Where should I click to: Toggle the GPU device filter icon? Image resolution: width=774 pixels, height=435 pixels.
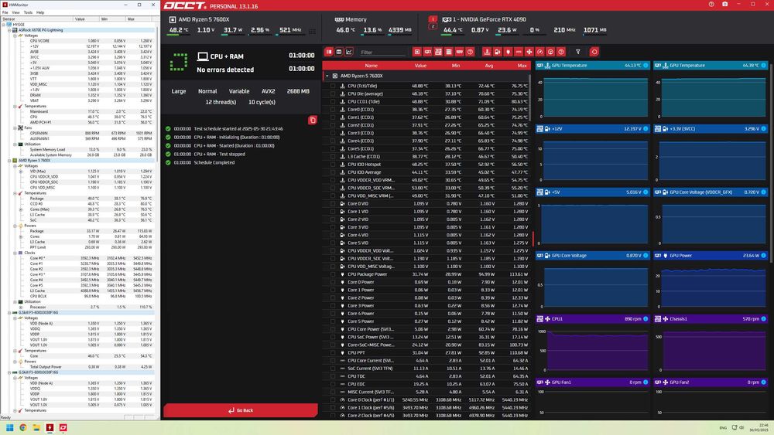(x=427, y=52)
